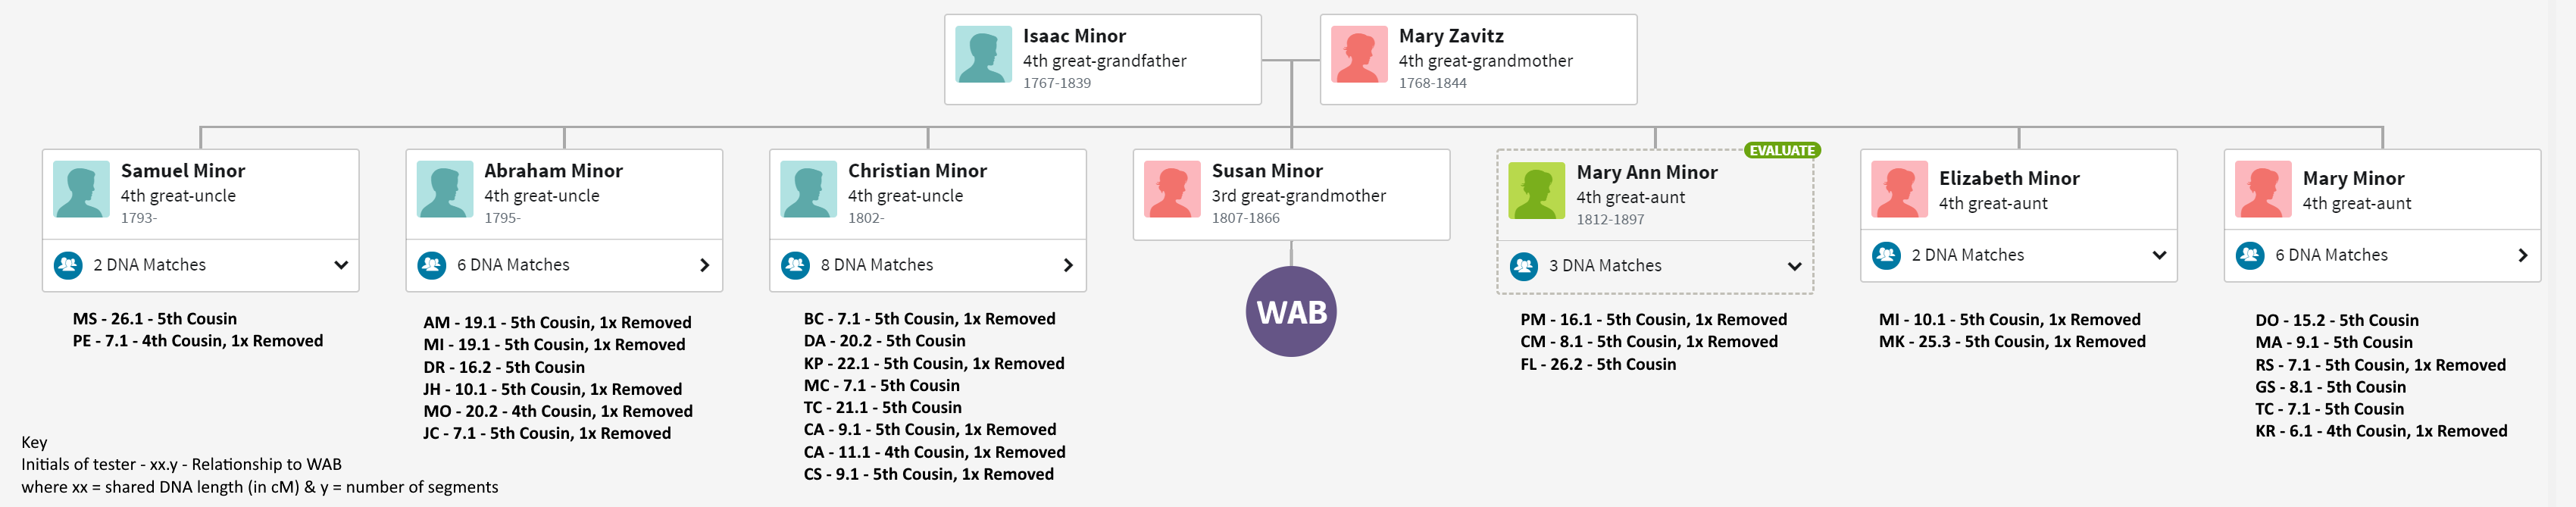Collapse Samuel Minor's 2 DNA Matches chevron
Image resolution: width=2576 pixels, height=507 pixels.
pyautogui.click(x=341, y=265)
